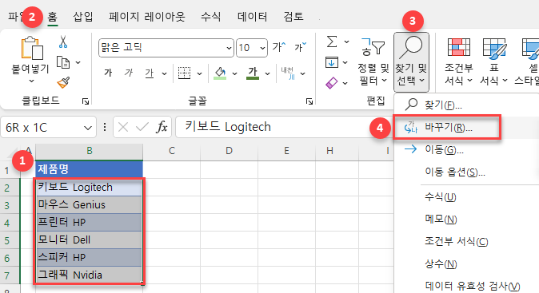The image size is (539, 293).
Task: Click the Fill down arrow icon
Action: tap(332, 62)
